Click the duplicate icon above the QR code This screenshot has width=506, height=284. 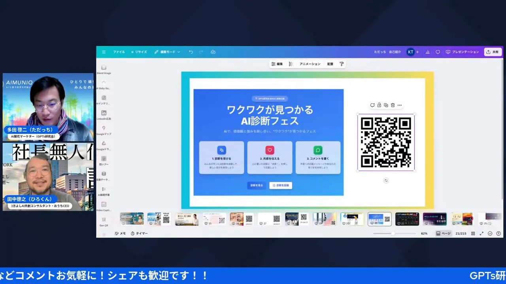point(385,105)
